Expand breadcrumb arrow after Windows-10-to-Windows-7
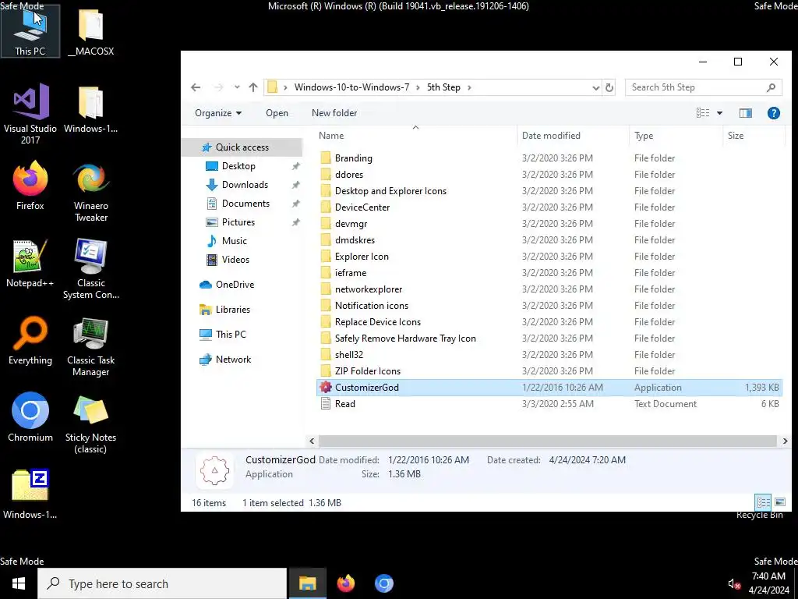 click(x=418, y=87)
